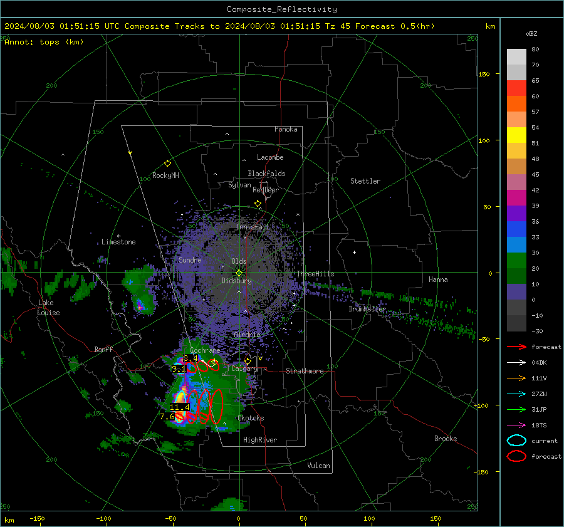Click the Ponoka label
564x527 pixels.
(x=286, y=130)
